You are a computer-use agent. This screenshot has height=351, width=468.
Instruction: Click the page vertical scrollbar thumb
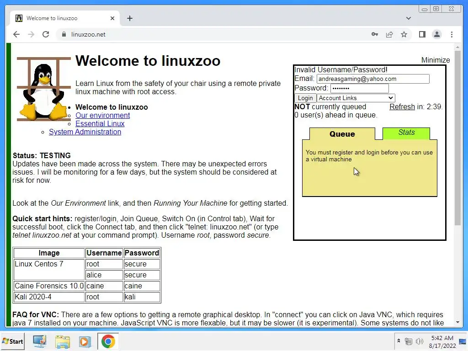click(x=457, y=138)
